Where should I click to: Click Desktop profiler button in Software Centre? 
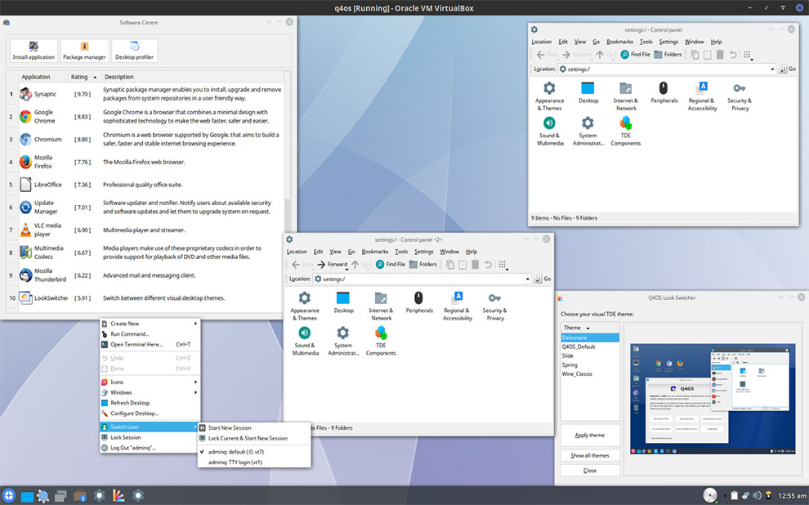point(134,51)
